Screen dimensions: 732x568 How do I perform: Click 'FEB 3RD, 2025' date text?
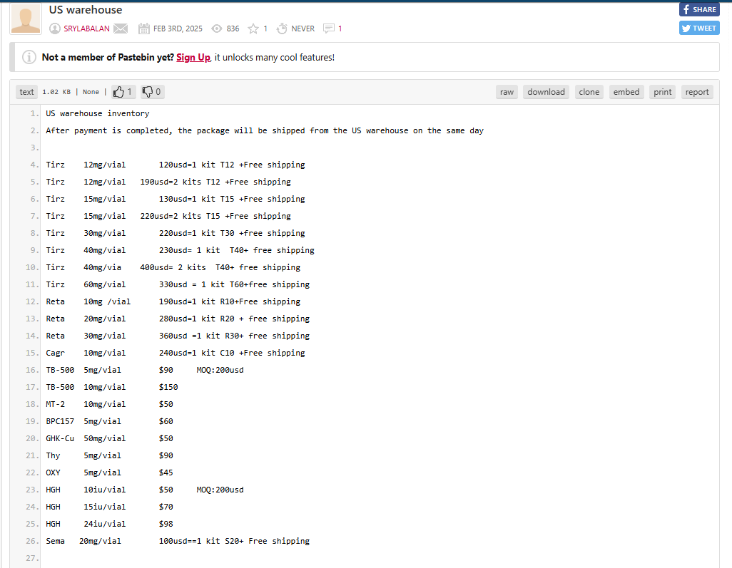click(x=178, y=29)
